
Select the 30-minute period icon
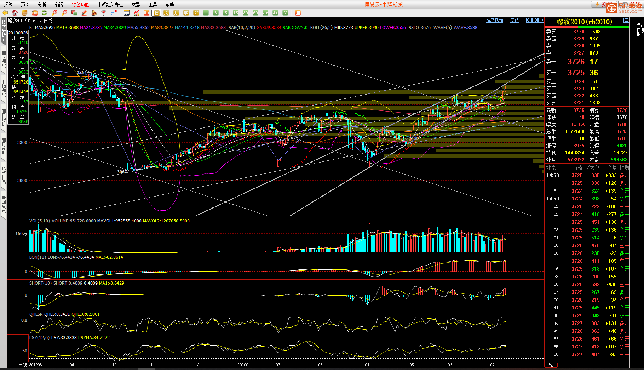pos(246,13)
